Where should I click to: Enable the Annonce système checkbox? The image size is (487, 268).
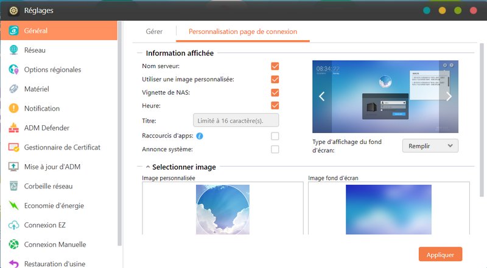tap(275, 149)
